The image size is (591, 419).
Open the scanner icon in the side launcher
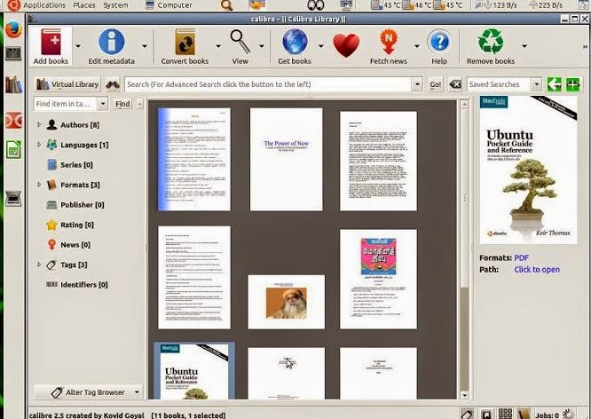13,199
